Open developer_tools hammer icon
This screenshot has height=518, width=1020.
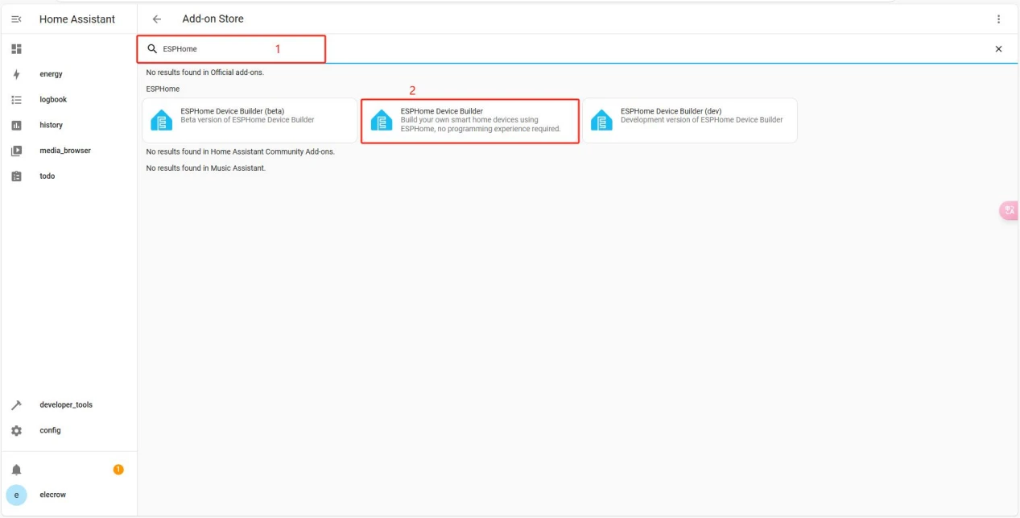click(x=16, y=405)
